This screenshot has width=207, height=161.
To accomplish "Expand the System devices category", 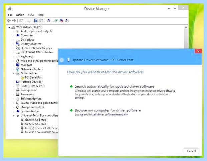I will coord(13,111).
